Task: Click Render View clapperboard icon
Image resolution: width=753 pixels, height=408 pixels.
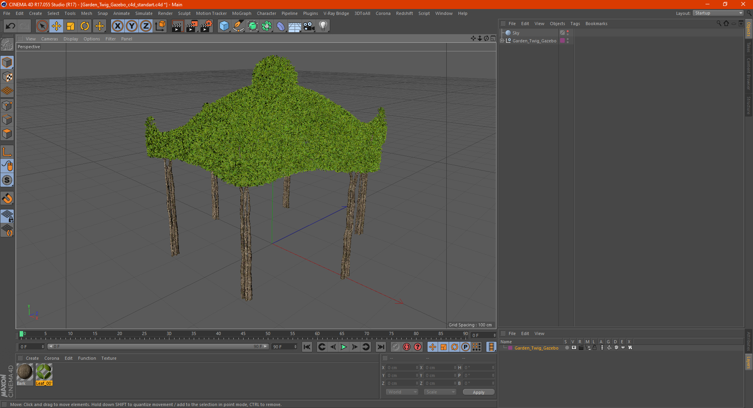Action: point(177,26)
